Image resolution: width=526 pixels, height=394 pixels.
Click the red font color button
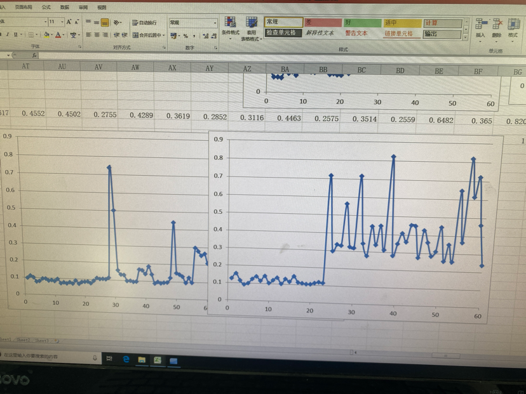[x=59, y=36]
